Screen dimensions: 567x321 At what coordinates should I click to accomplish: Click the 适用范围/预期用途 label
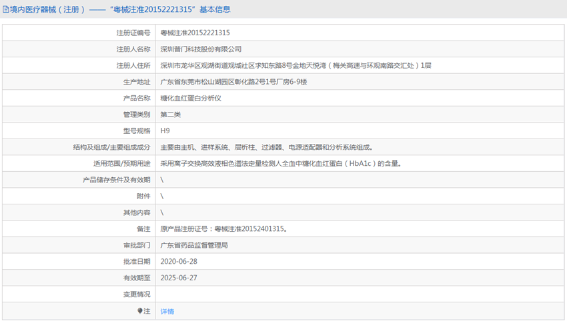pyautogui.click(x=122, y=164)
